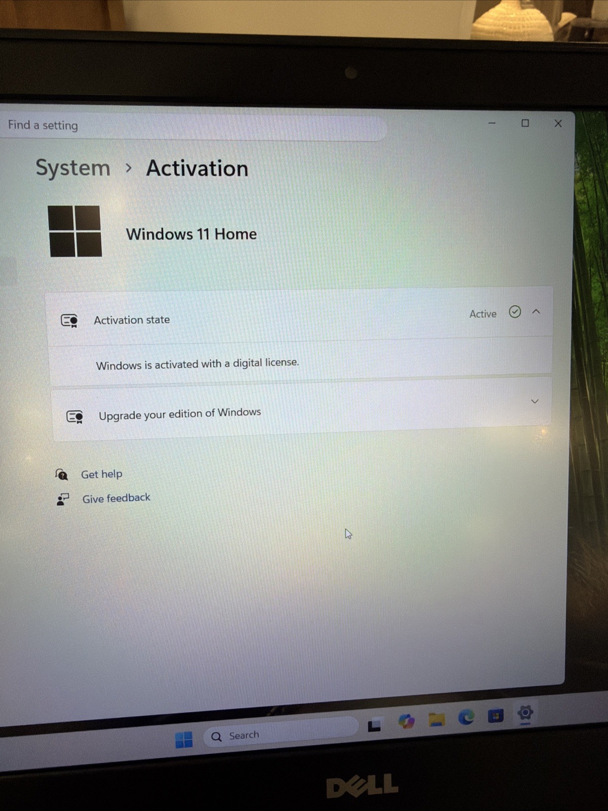Click the Active status label

coord(483,314)
